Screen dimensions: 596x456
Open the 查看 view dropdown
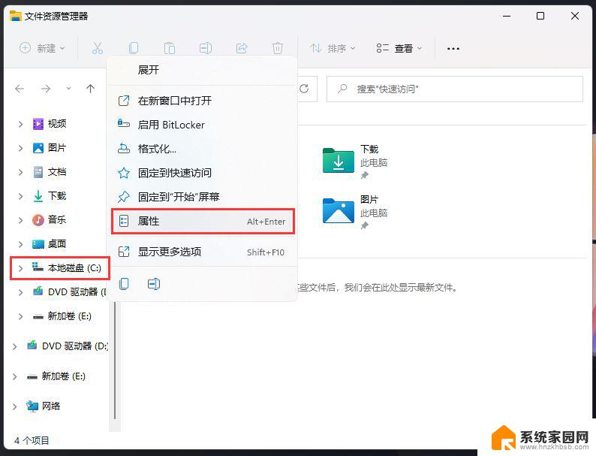click(399, 48)
